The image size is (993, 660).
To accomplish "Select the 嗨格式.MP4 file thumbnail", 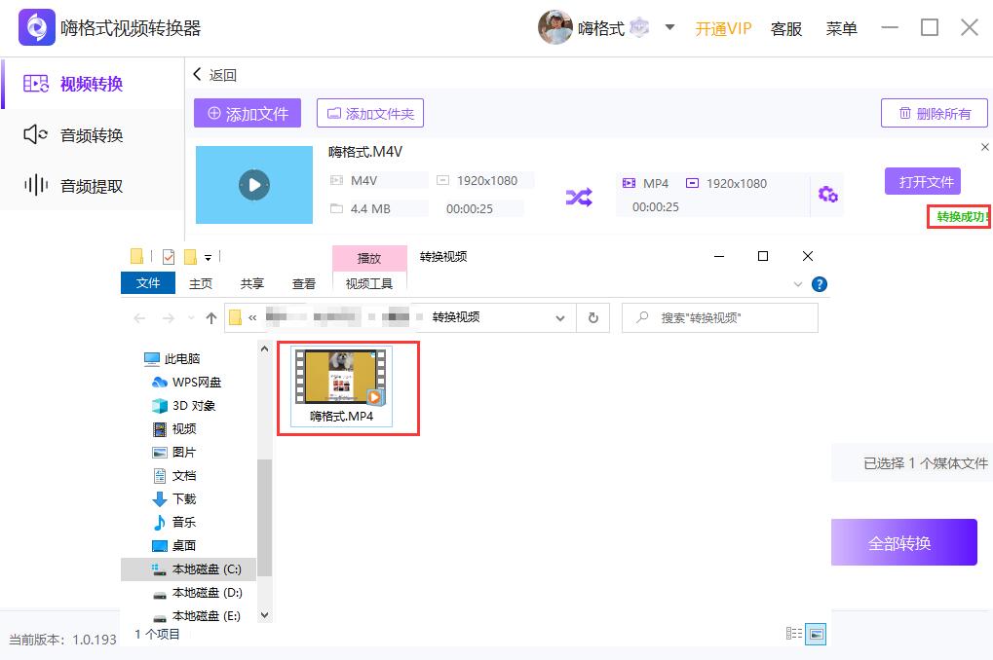I will pyautogui.click(x=339, y=380).
